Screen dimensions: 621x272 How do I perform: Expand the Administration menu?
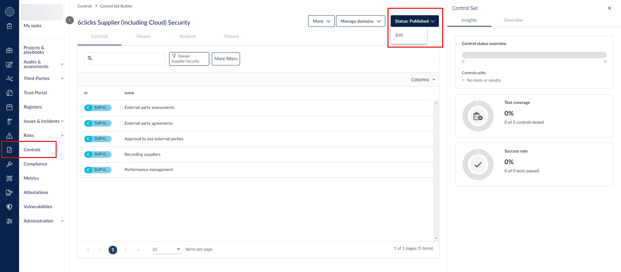(62, 221)
